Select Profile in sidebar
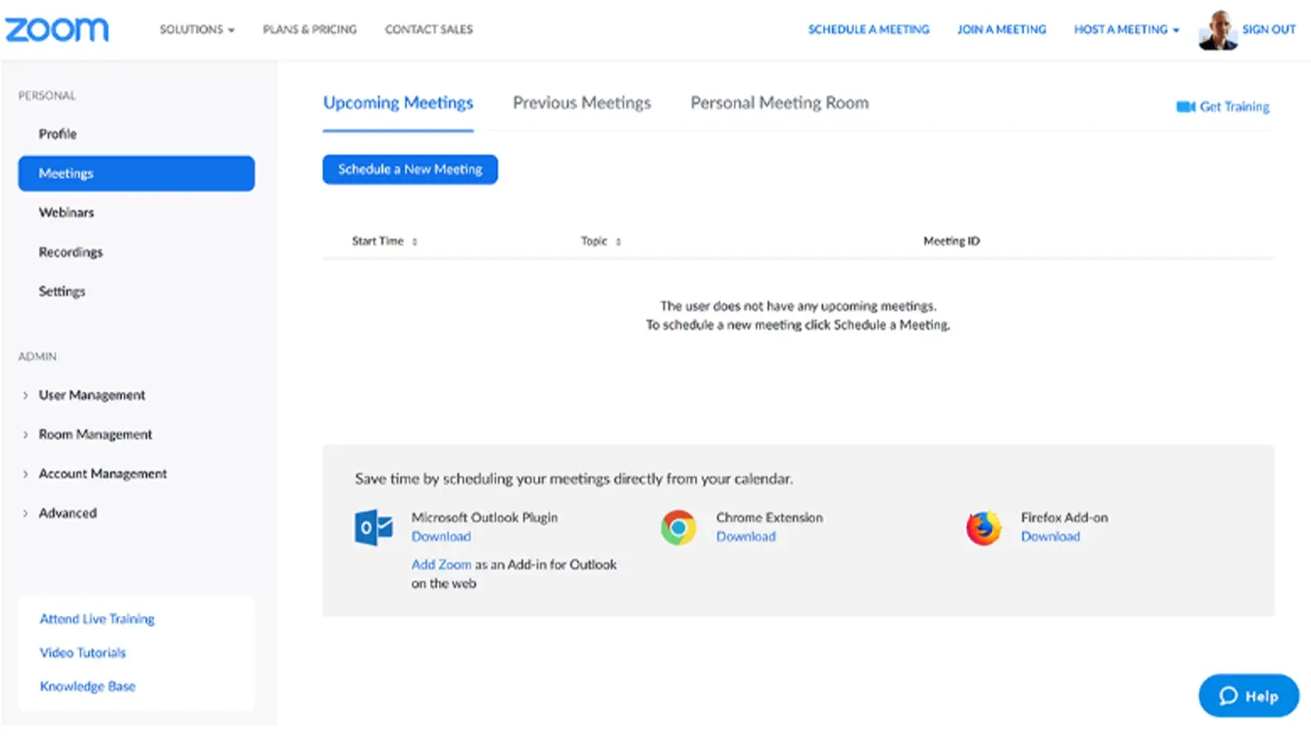The width and height of the screenshot is (1311, 737). point(57,133)
